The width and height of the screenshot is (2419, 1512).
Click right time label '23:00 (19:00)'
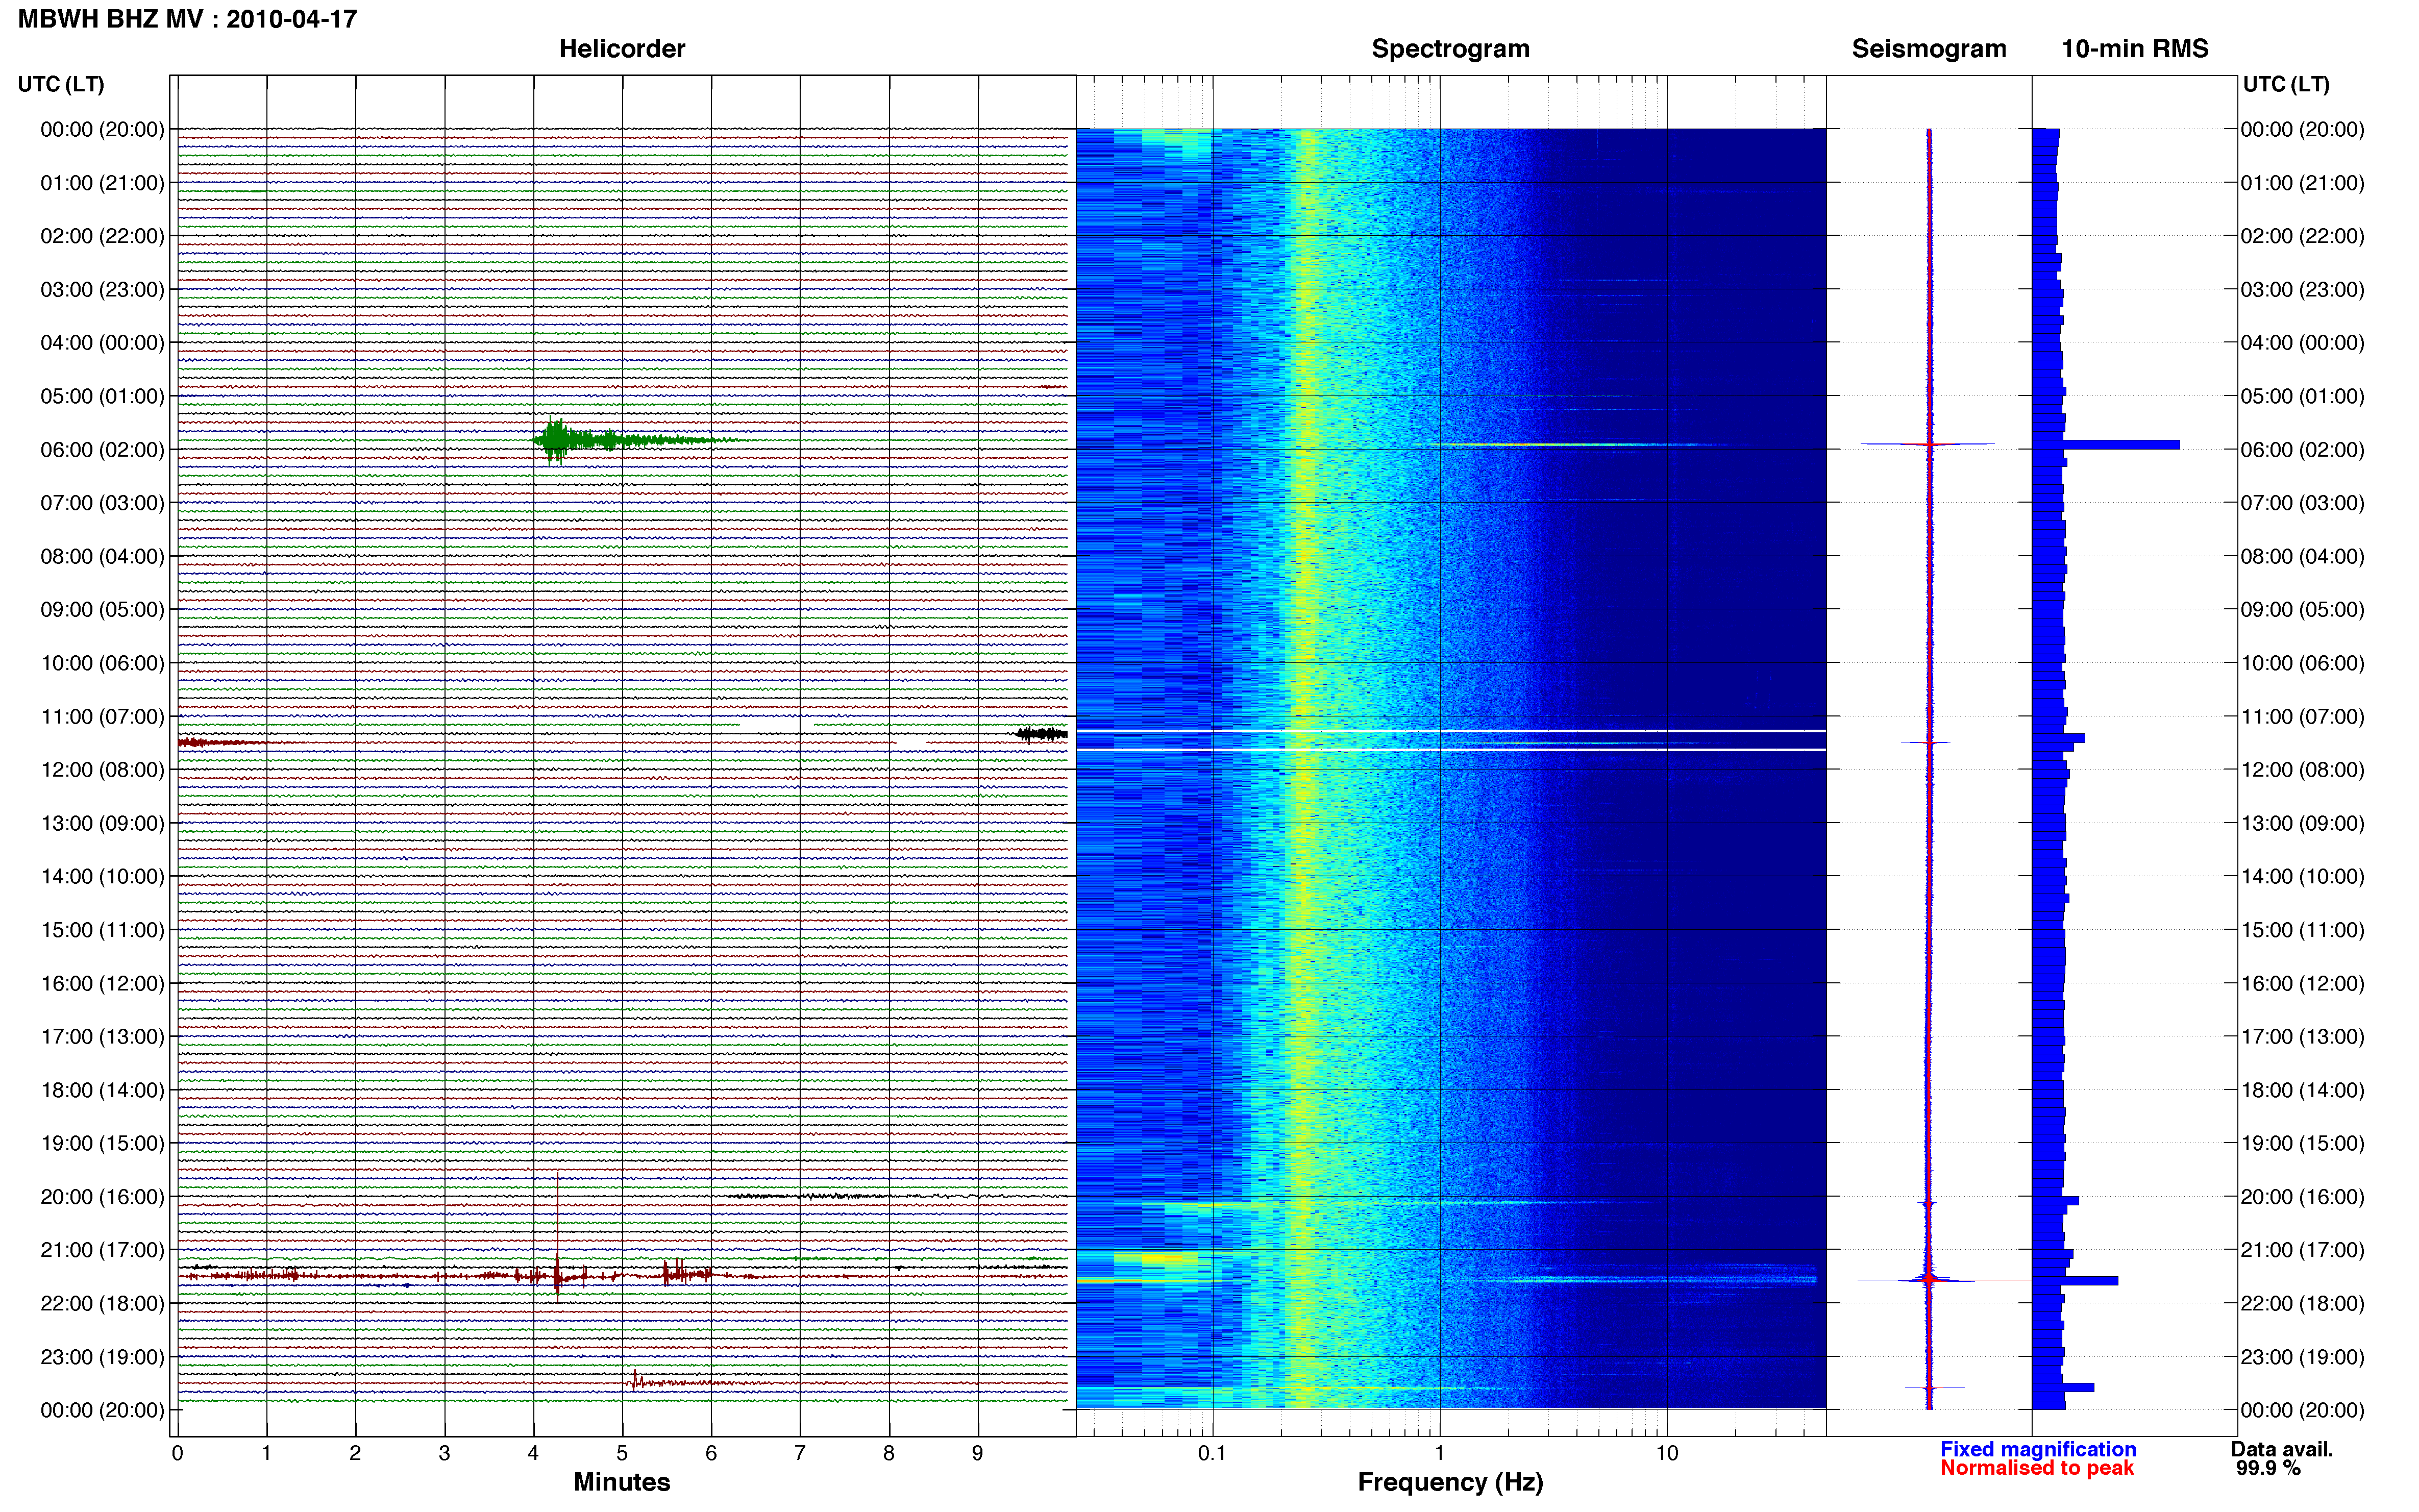click(2303, 1357)
